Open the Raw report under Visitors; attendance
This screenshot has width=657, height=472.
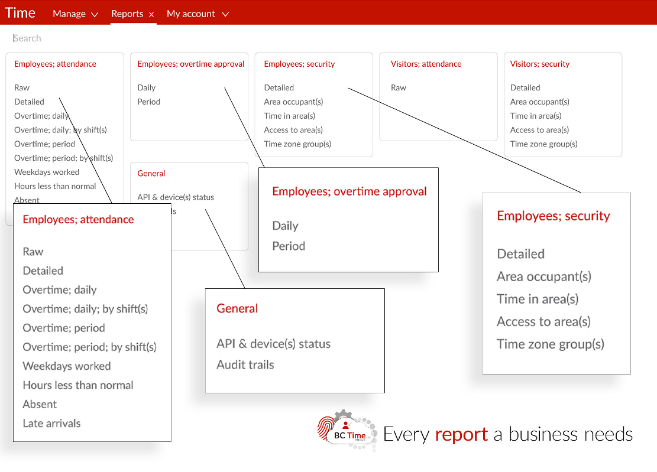pos(399,87)
